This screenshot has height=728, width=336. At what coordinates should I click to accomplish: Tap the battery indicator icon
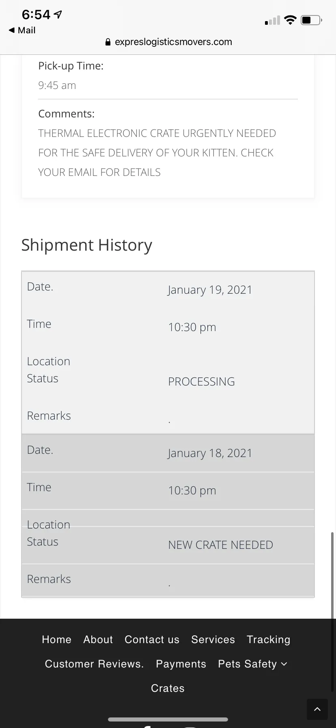[x=311, y=20]
